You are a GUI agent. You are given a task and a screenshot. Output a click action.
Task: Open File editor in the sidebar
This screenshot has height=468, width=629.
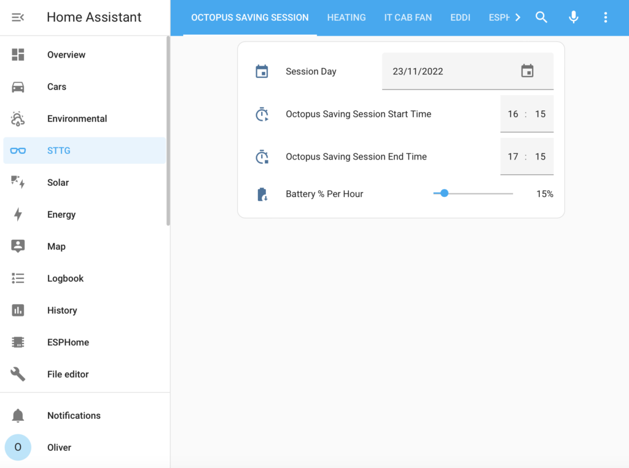pos(84,374)
